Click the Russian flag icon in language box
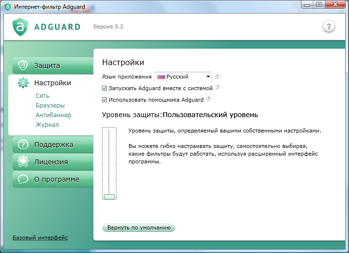Viewport: 349px width, 253px height. click(161, 77)
